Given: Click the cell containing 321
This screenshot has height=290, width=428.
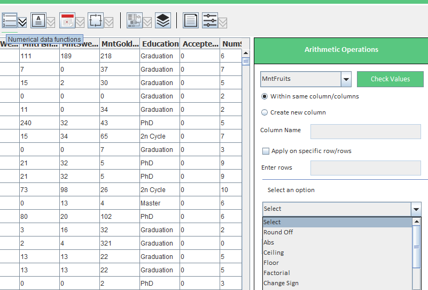Looking at the screenshot, I should (x=120, y=243).
